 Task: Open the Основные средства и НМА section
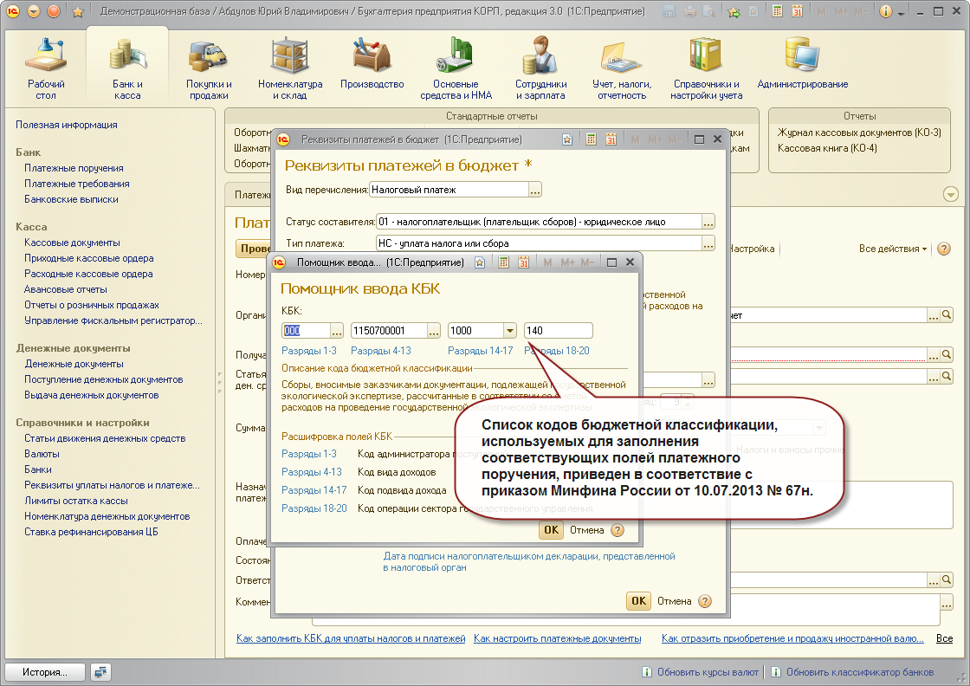456,68
